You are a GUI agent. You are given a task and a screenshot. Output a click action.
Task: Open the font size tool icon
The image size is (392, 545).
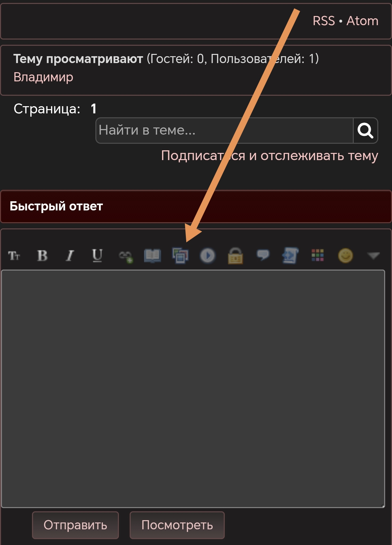14,256
